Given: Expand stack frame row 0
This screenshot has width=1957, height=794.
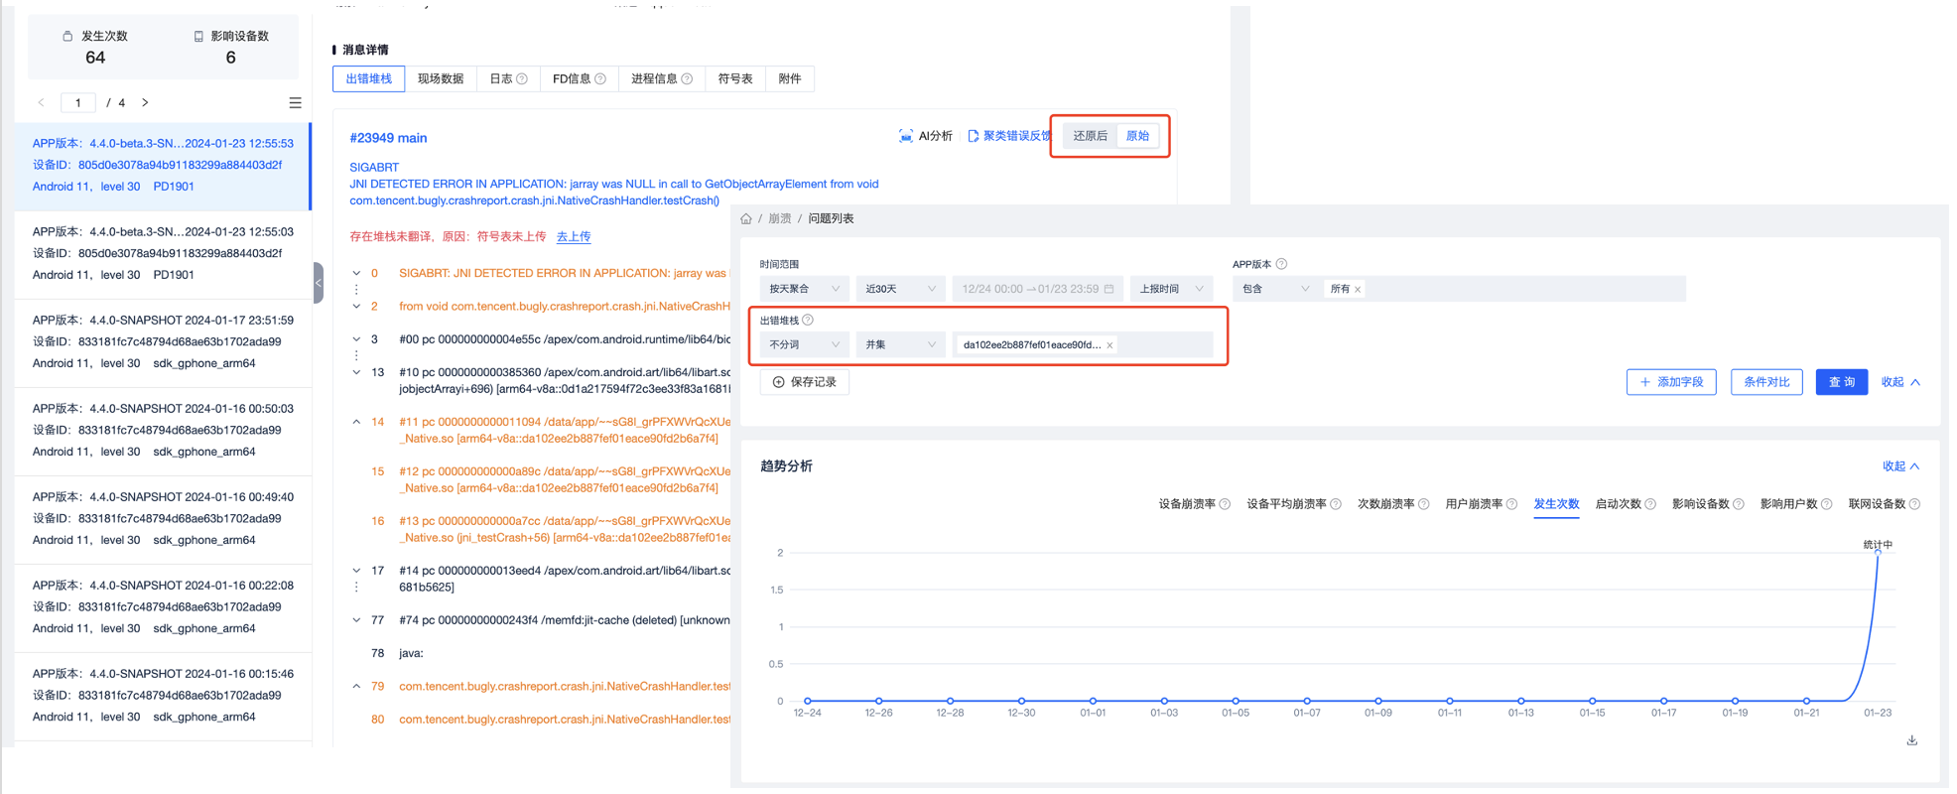Looking at the screenshot, I should pyautogui.click(x=356, y=273).
